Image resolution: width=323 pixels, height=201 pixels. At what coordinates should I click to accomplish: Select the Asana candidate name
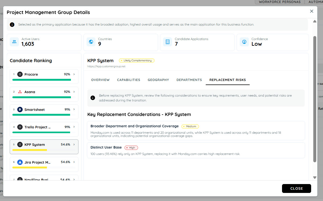pos(30,92)
